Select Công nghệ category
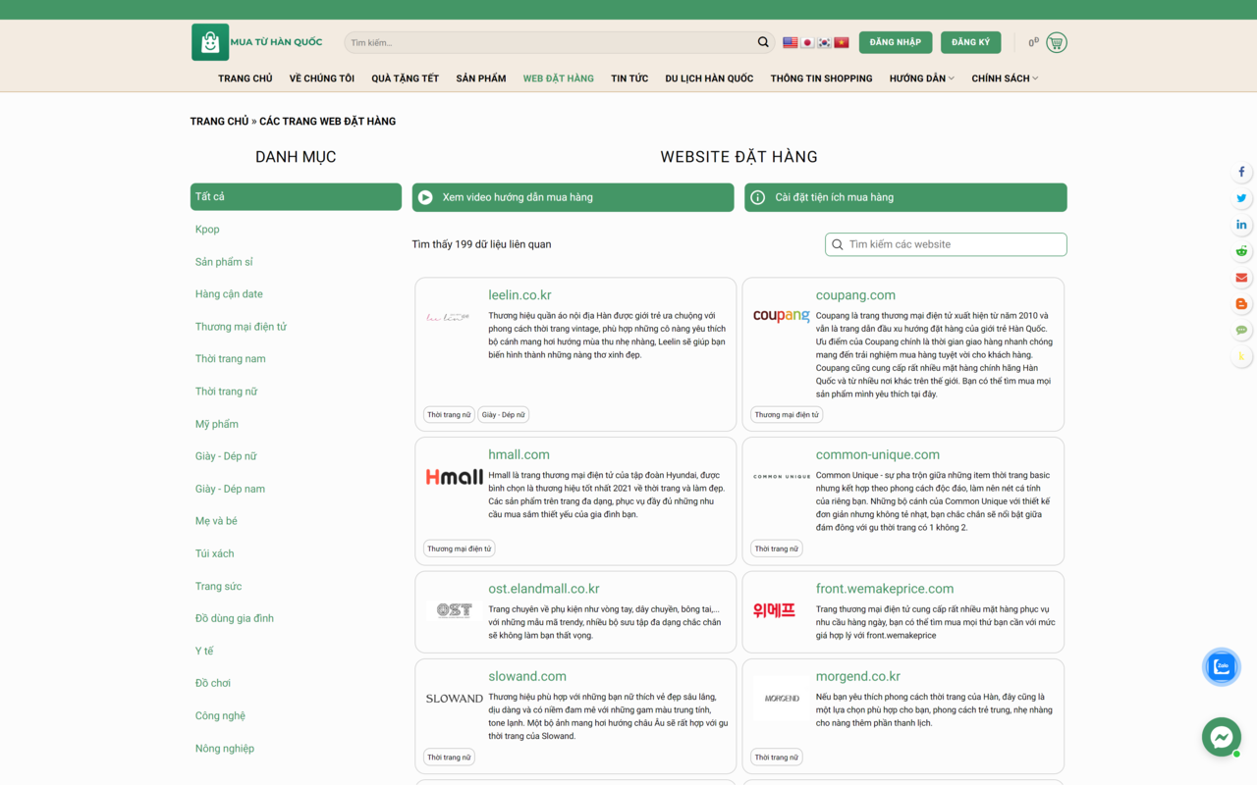The image size is (1257, 785). (220, 716)
